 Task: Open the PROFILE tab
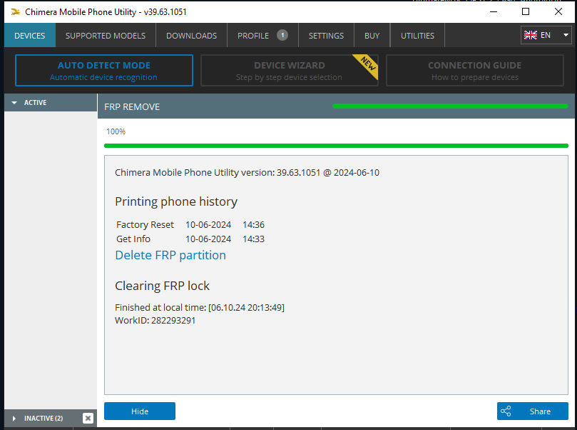[262, 36]
